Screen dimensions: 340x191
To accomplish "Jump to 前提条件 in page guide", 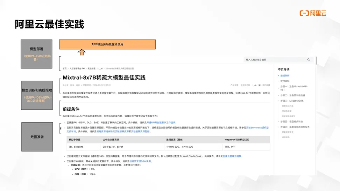I will 285,75.
